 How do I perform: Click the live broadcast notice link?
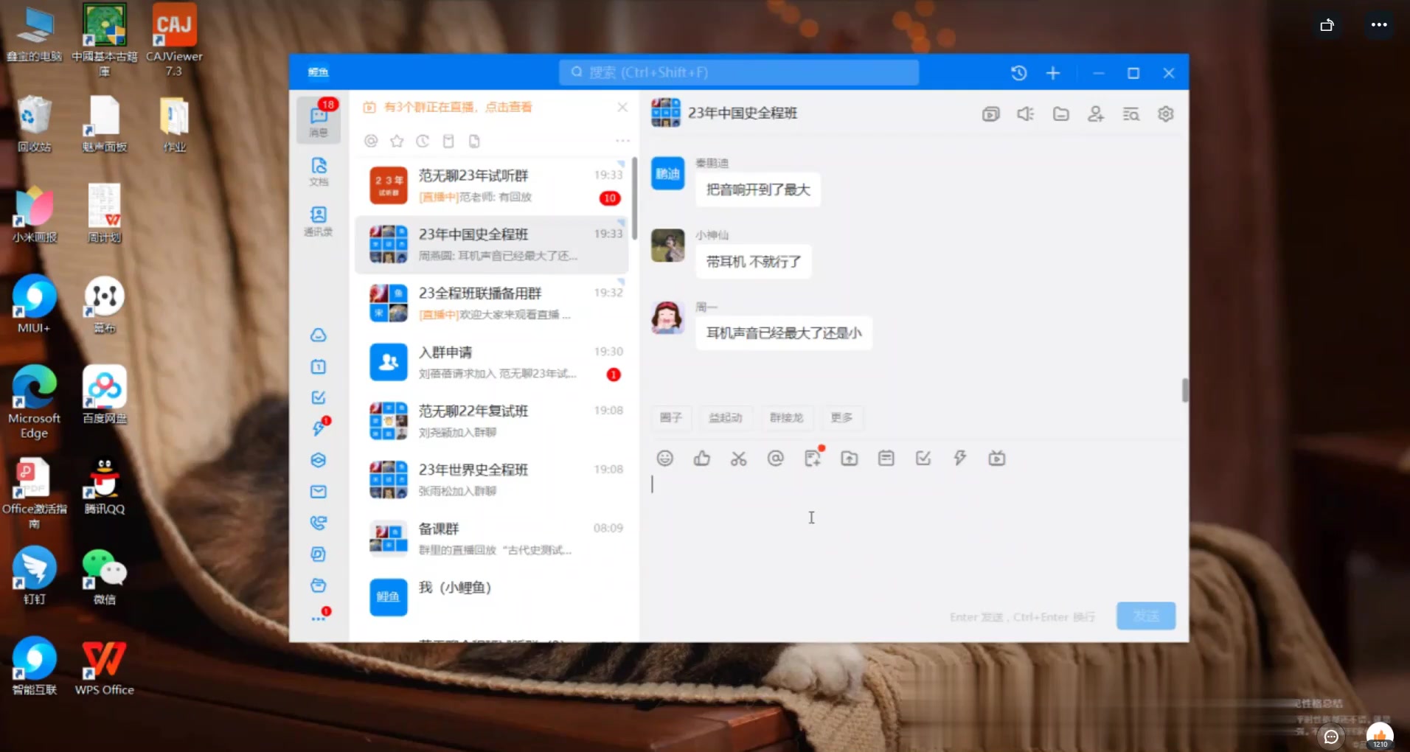pos(457,108)
